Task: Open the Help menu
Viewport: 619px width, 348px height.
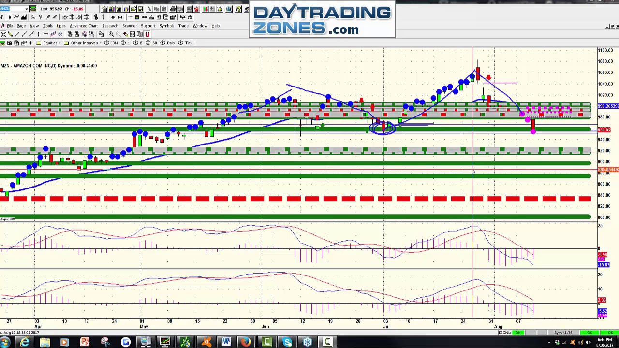Action: pos(216,26)
